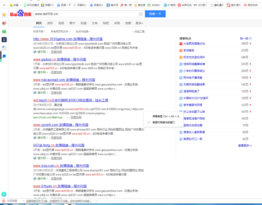Click the 百度一下 search button
The image size is (262, 205).
pyautogui.click(x=155, y=14)
